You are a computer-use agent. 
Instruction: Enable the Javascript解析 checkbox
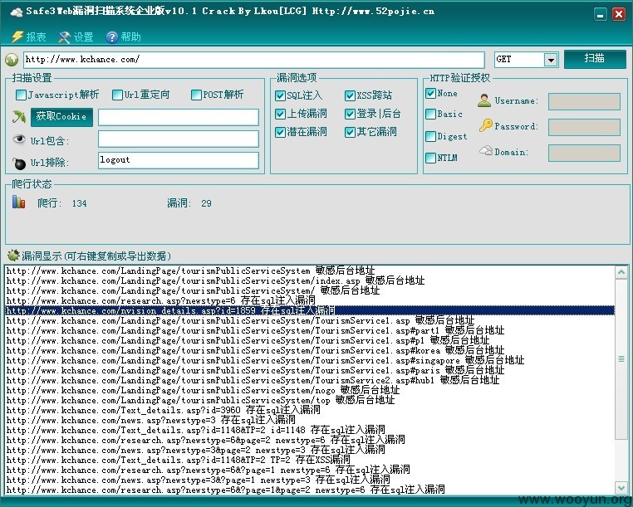coord(21,95)
